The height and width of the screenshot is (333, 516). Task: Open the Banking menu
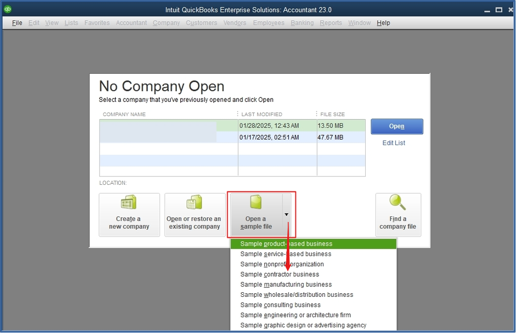point(303,23)
